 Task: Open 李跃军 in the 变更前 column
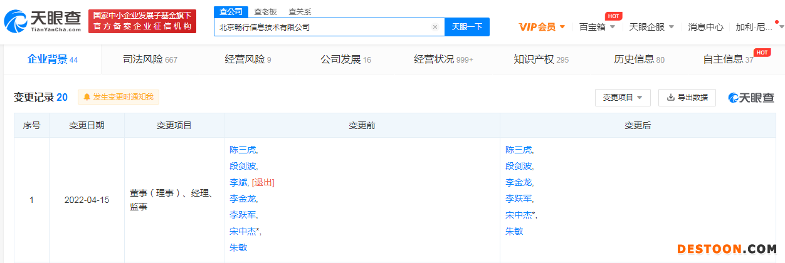click(243, 215)
